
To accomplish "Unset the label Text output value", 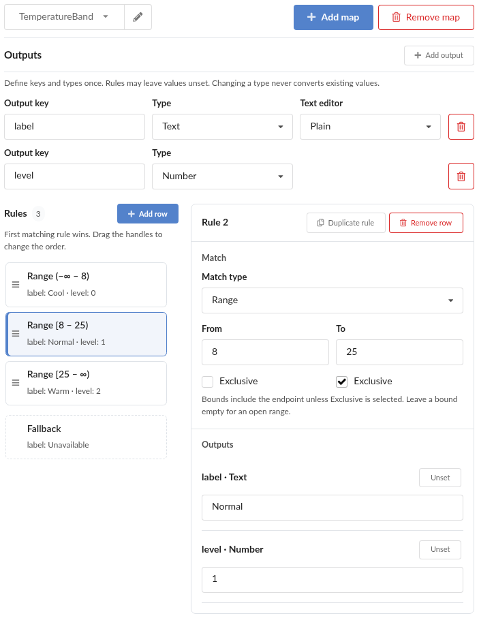I will click(x=440, y=478).
